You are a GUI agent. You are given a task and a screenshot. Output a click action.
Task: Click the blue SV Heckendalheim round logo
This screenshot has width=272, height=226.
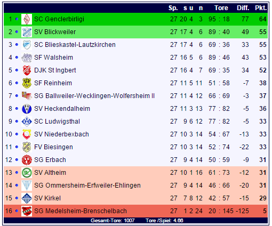[27, 109]
